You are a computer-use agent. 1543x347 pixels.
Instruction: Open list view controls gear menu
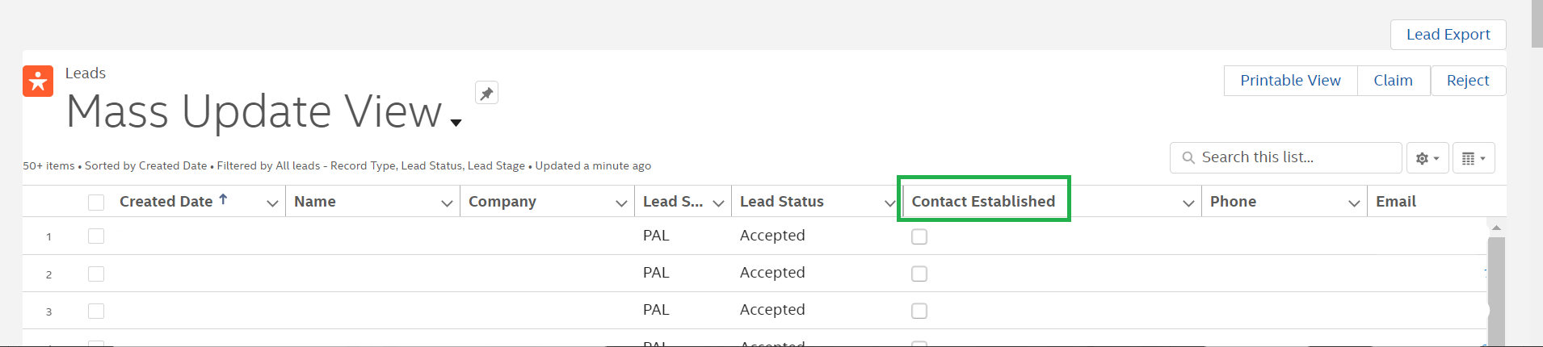(x=1427, y=158)
